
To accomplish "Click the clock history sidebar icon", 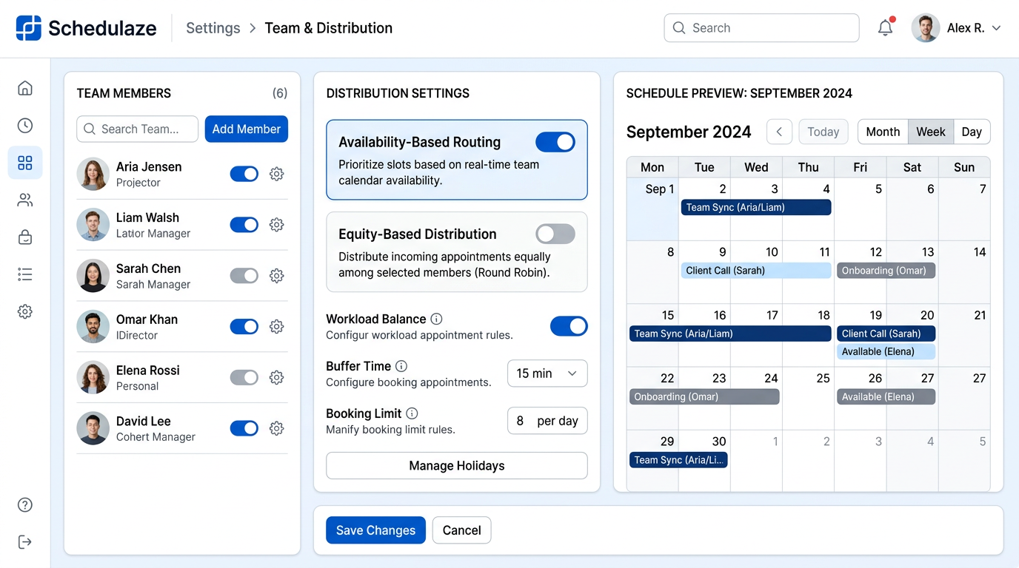I will [25, 126].
